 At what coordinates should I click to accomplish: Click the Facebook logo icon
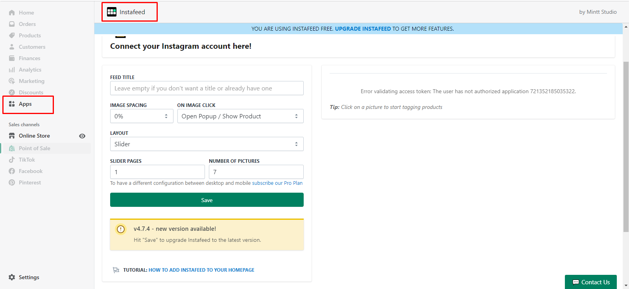pyautogui.click(x=12, y=171)
